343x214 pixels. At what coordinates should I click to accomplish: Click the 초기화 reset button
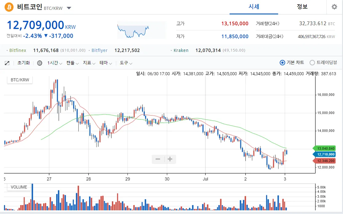point(24,63)
